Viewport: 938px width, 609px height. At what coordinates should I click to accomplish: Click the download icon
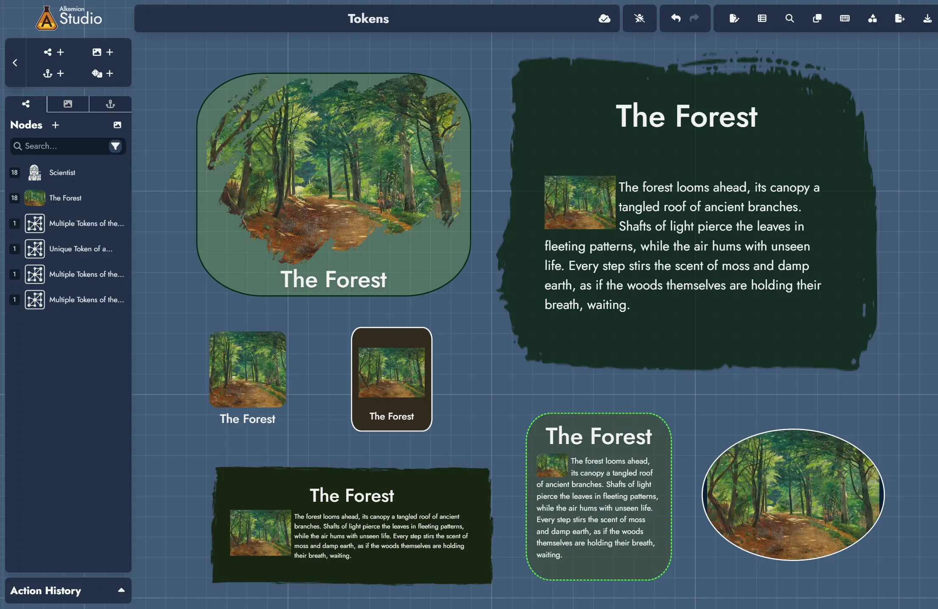click(x=927, y=18)
